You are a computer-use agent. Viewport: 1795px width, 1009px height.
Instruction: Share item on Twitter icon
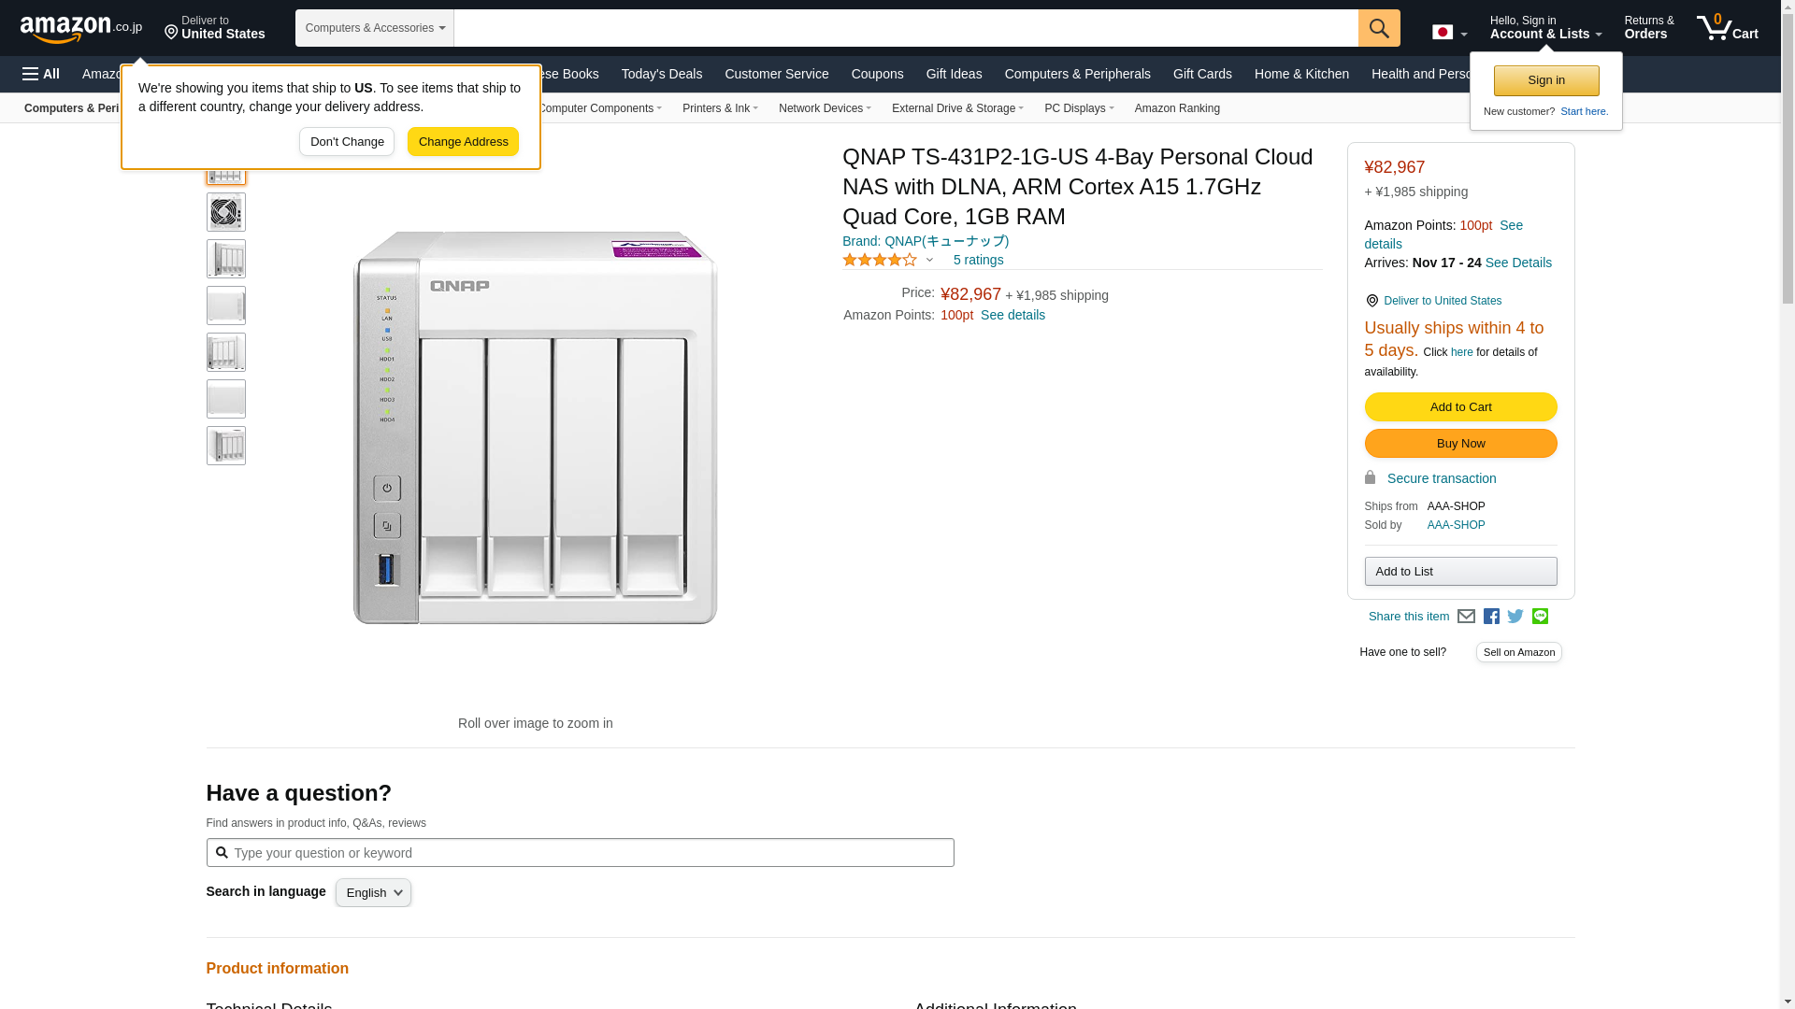(1515, 617)
